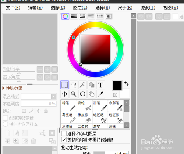Select the 指定为选区样本 radio button
Screen dimensions: 184x154
click(x=6, y=124)
